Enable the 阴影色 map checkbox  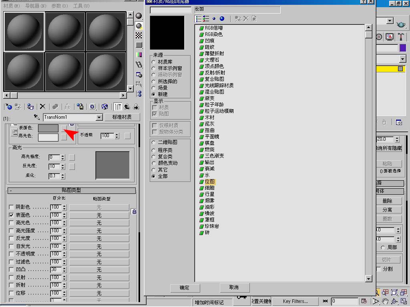[x=11, y=207]
